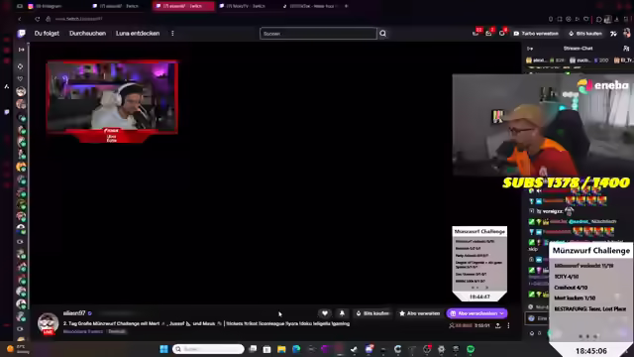Open 'Luna entdecken' in top navigation
The width and height of the screenshot is (634, 357).
(138, 34)
